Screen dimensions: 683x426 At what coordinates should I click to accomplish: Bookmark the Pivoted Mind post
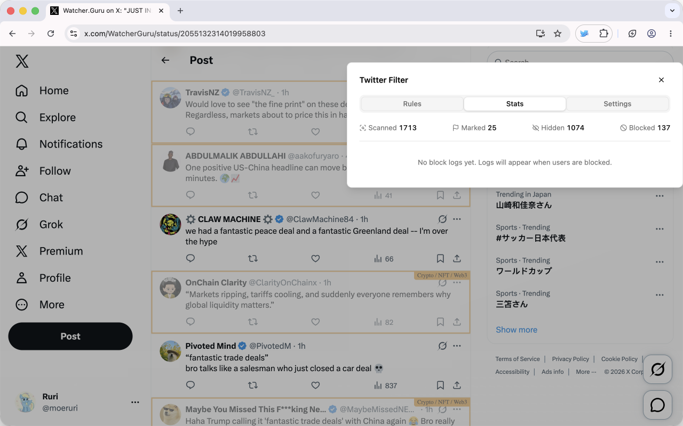coord(440,385)
